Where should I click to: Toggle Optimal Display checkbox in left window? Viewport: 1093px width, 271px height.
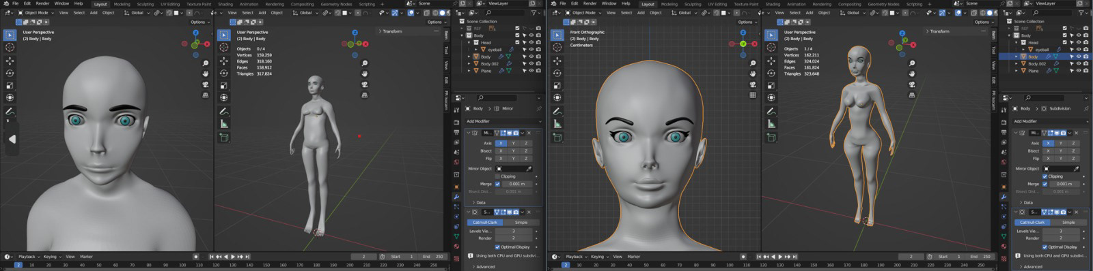point(497,247)
